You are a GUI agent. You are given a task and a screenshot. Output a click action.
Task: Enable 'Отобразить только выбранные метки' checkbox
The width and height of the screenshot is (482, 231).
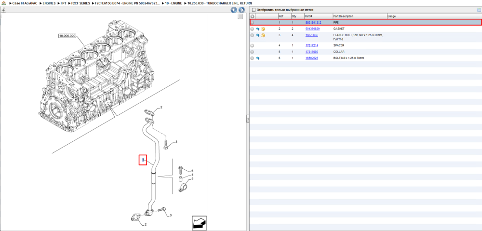pyautogui.click(x=254, y=10)
